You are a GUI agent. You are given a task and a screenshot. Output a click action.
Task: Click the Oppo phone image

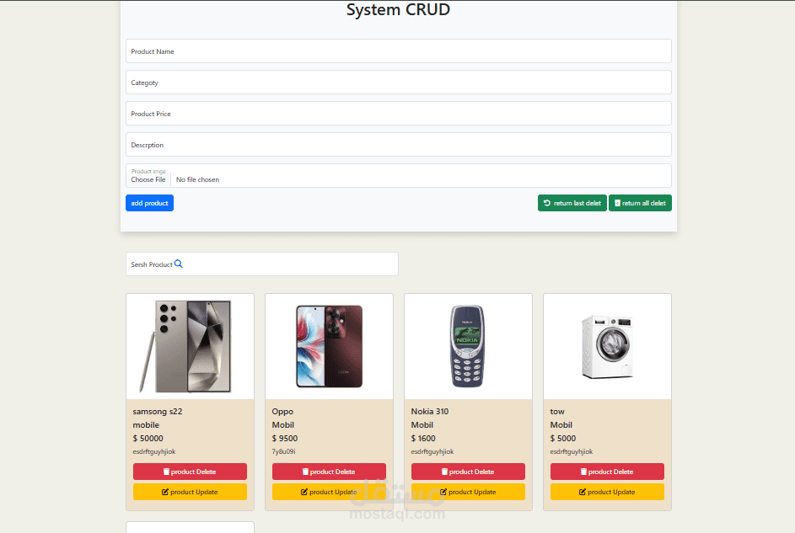coord(329,346)
